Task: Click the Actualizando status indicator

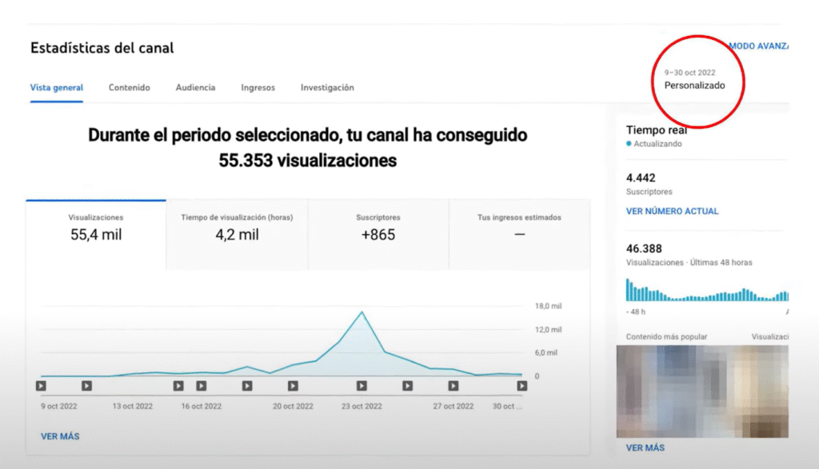Action: point(654,144)
